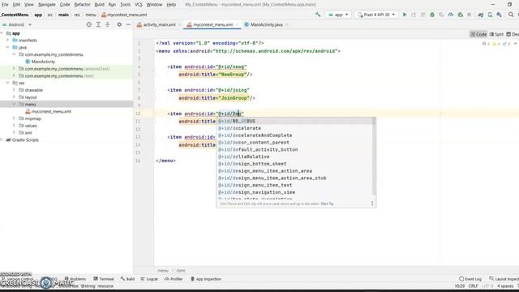Open the AVD device manager icon
This screenshot has width=519, height=292.
[x=490, y=15]
